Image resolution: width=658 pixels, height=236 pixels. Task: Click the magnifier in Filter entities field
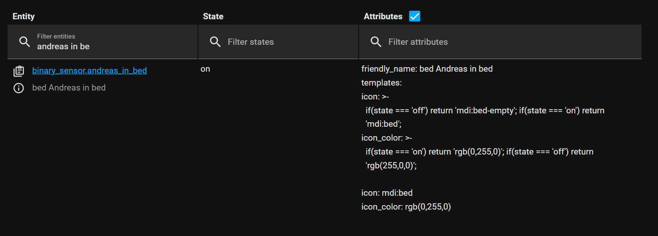coord(25,42)
